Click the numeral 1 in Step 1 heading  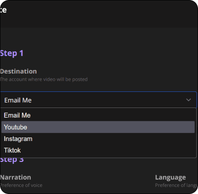[x=21, y=53]
